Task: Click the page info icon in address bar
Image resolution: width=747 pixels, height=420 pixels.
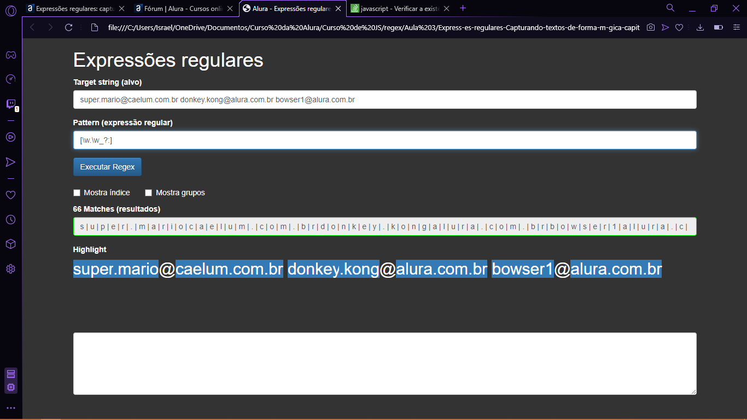Action: [x=94, y=27]
